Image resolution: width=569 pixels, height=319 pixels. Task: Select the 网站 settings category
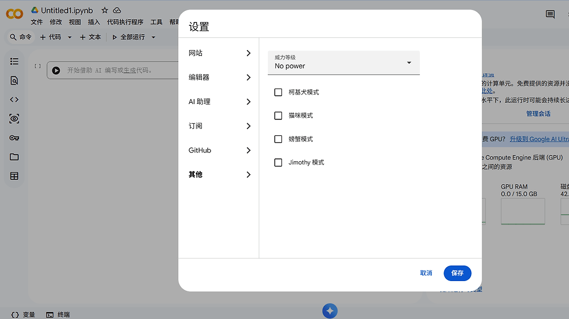click(x=219, y=53)
